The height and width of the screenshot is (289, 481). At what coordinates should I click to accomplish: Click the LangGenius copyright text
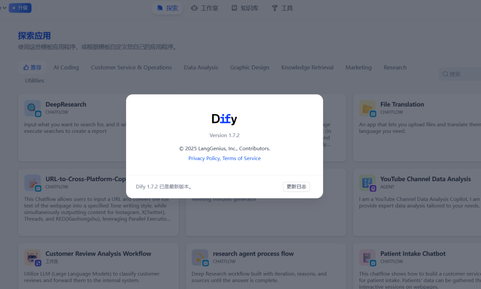(224, 149)
